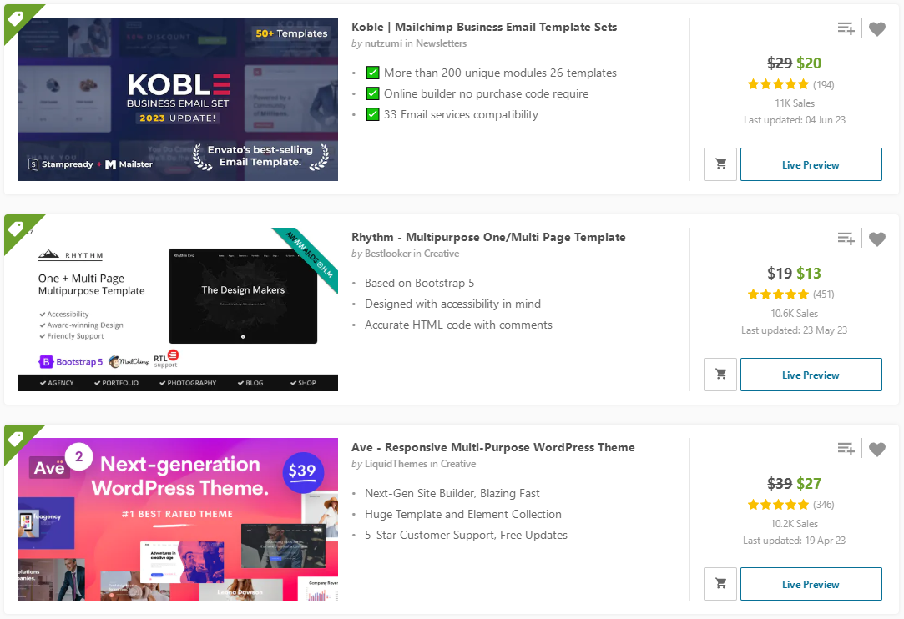Click 'Last updated: 23 May 23'
904x619 pixels.
[795, 330]
